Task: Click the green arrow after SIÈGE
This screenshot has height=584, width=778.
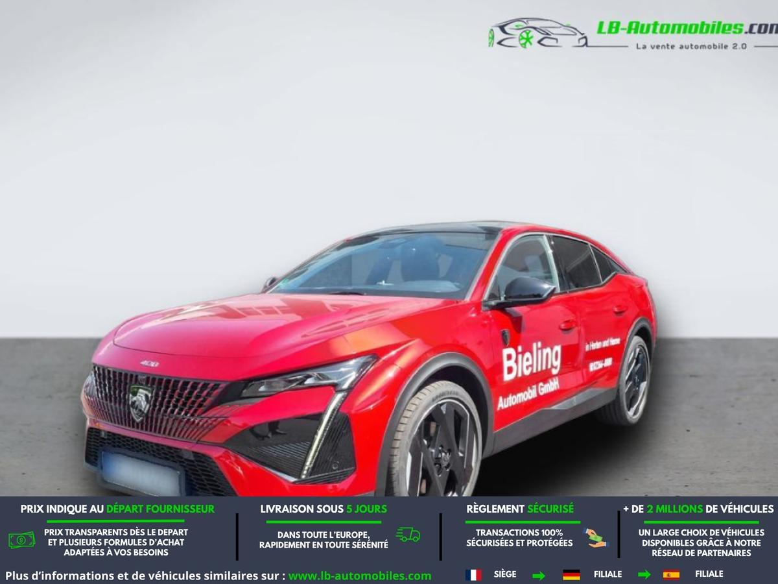Action: coord(539,575)
